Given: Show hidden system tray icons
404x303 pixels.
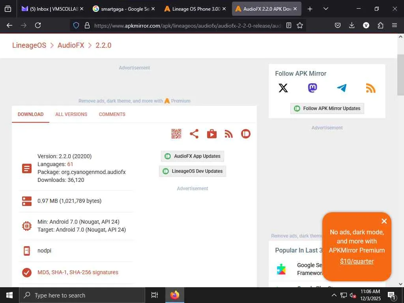Looking at the screenshot, I should [x=334, y=295].
